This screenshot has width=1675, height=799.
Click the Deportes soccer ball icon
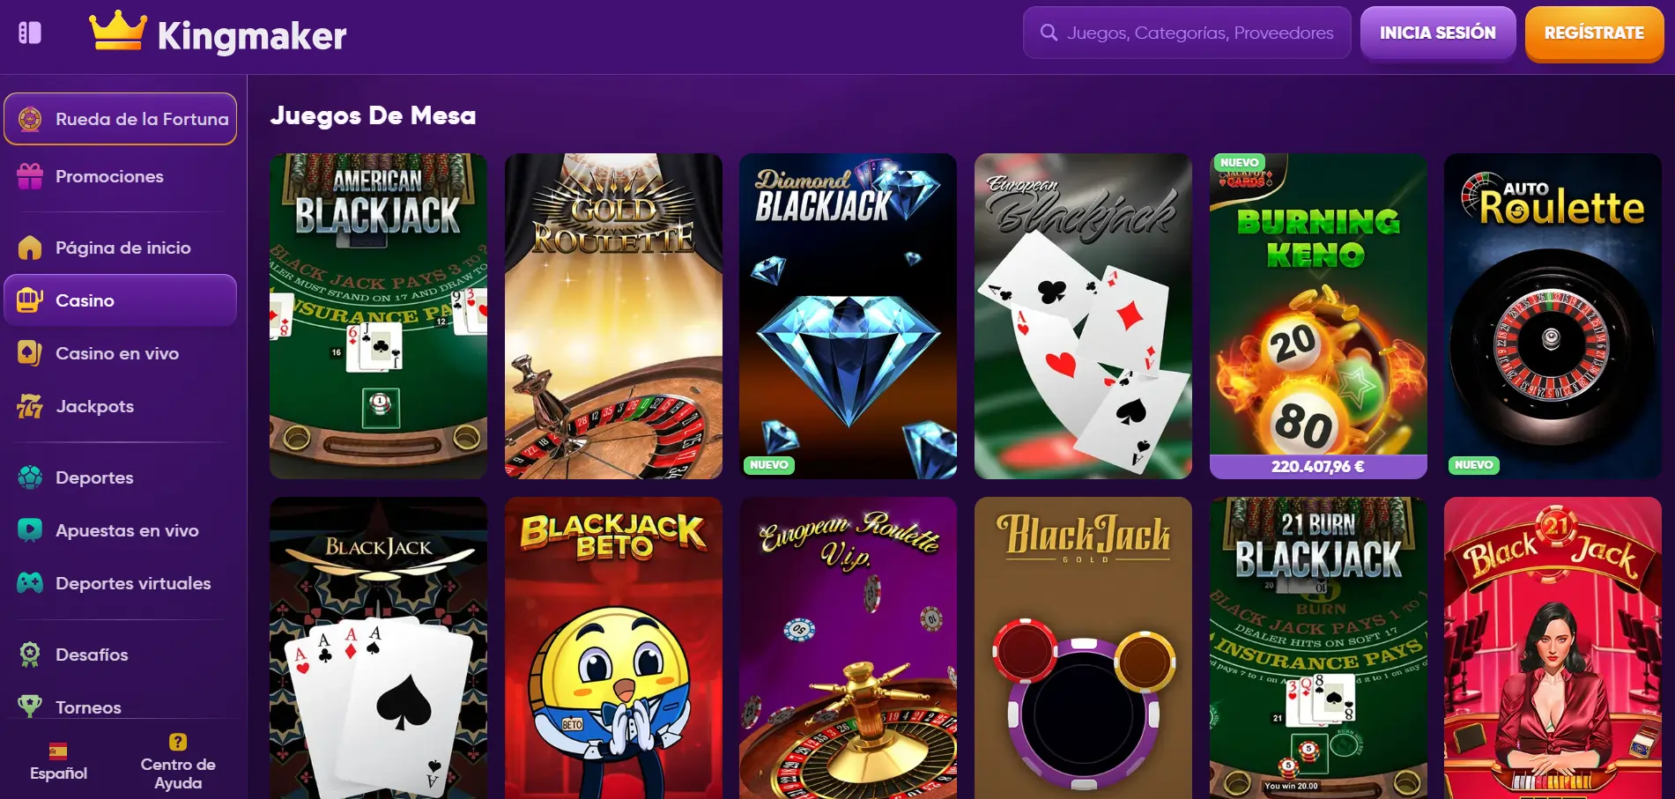point(30,477)
